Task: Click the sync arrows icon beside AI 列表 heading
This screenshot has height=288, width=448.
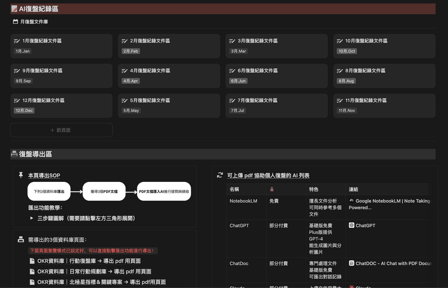Action: pos(220,175)
